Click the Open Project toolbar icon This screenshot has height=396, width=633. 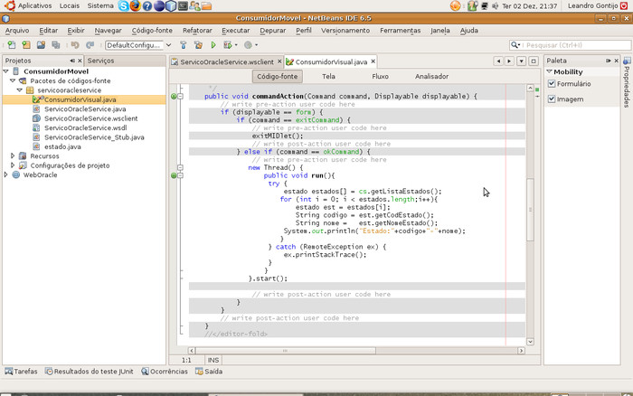tap(41, 45)
